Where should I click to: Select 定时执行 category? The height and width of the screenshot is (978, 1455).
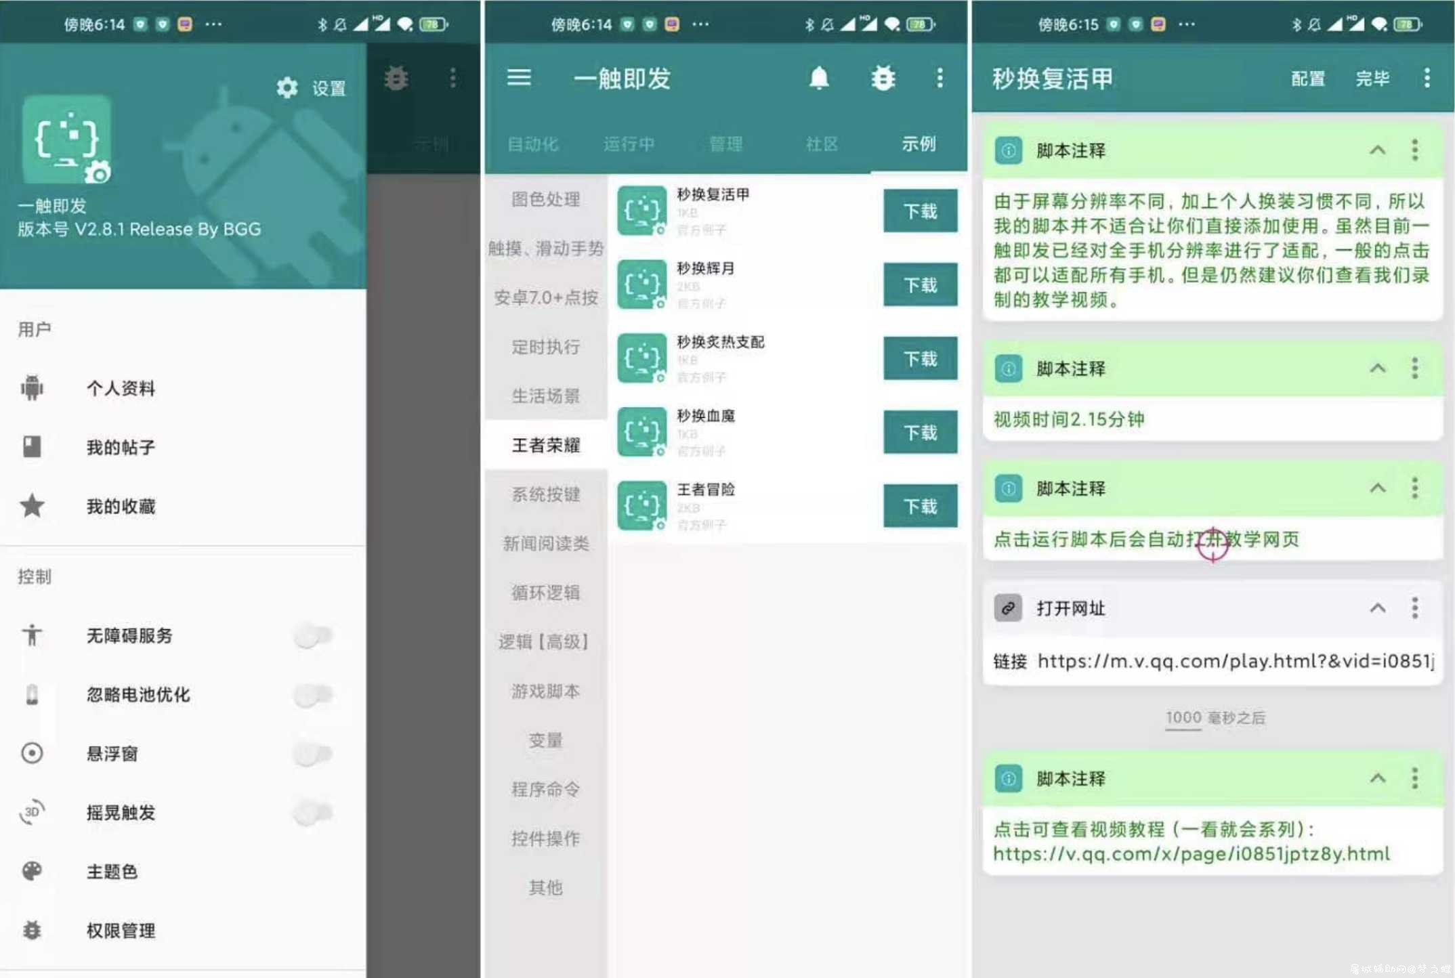click(546, 347)
